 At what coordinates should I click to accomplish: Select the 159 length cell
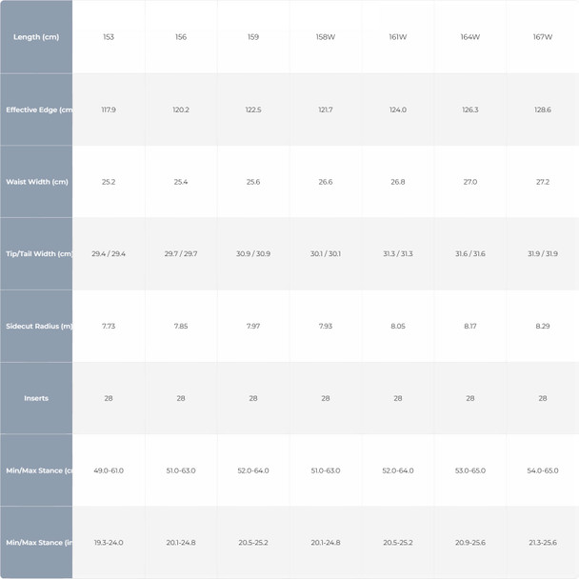(253, 37)
